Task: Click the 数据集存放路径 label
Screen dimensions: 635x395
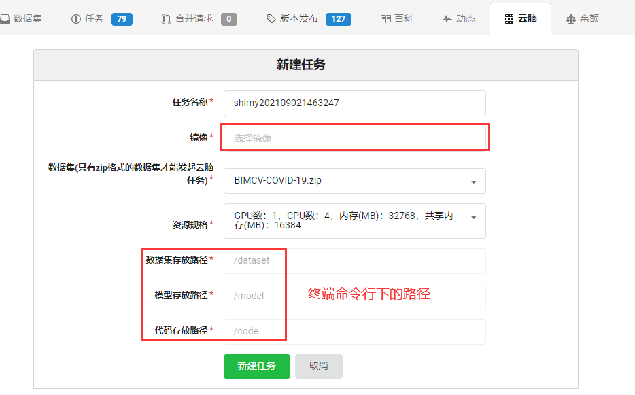Action: pos(177,260)
